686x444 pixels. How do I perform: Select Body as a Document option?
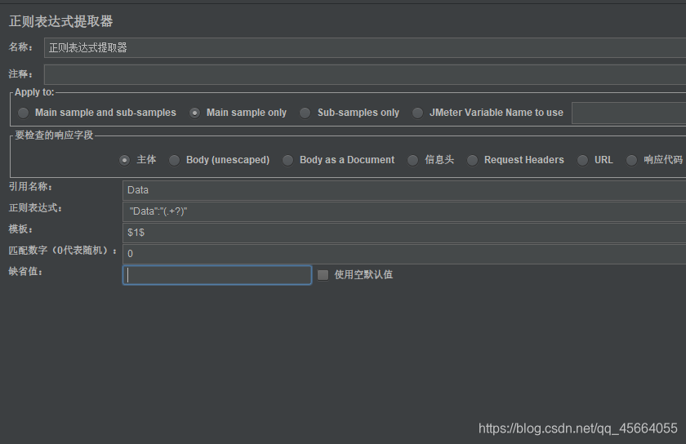pyautogui.click(x=287, y=160)
